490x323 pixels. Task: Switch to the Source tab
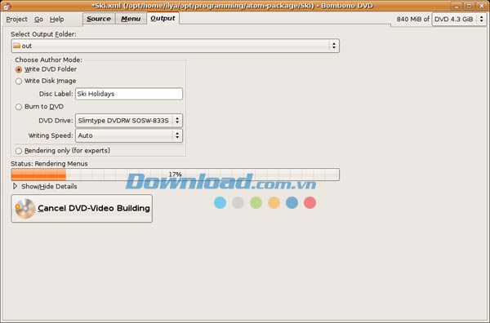[99, 19]
